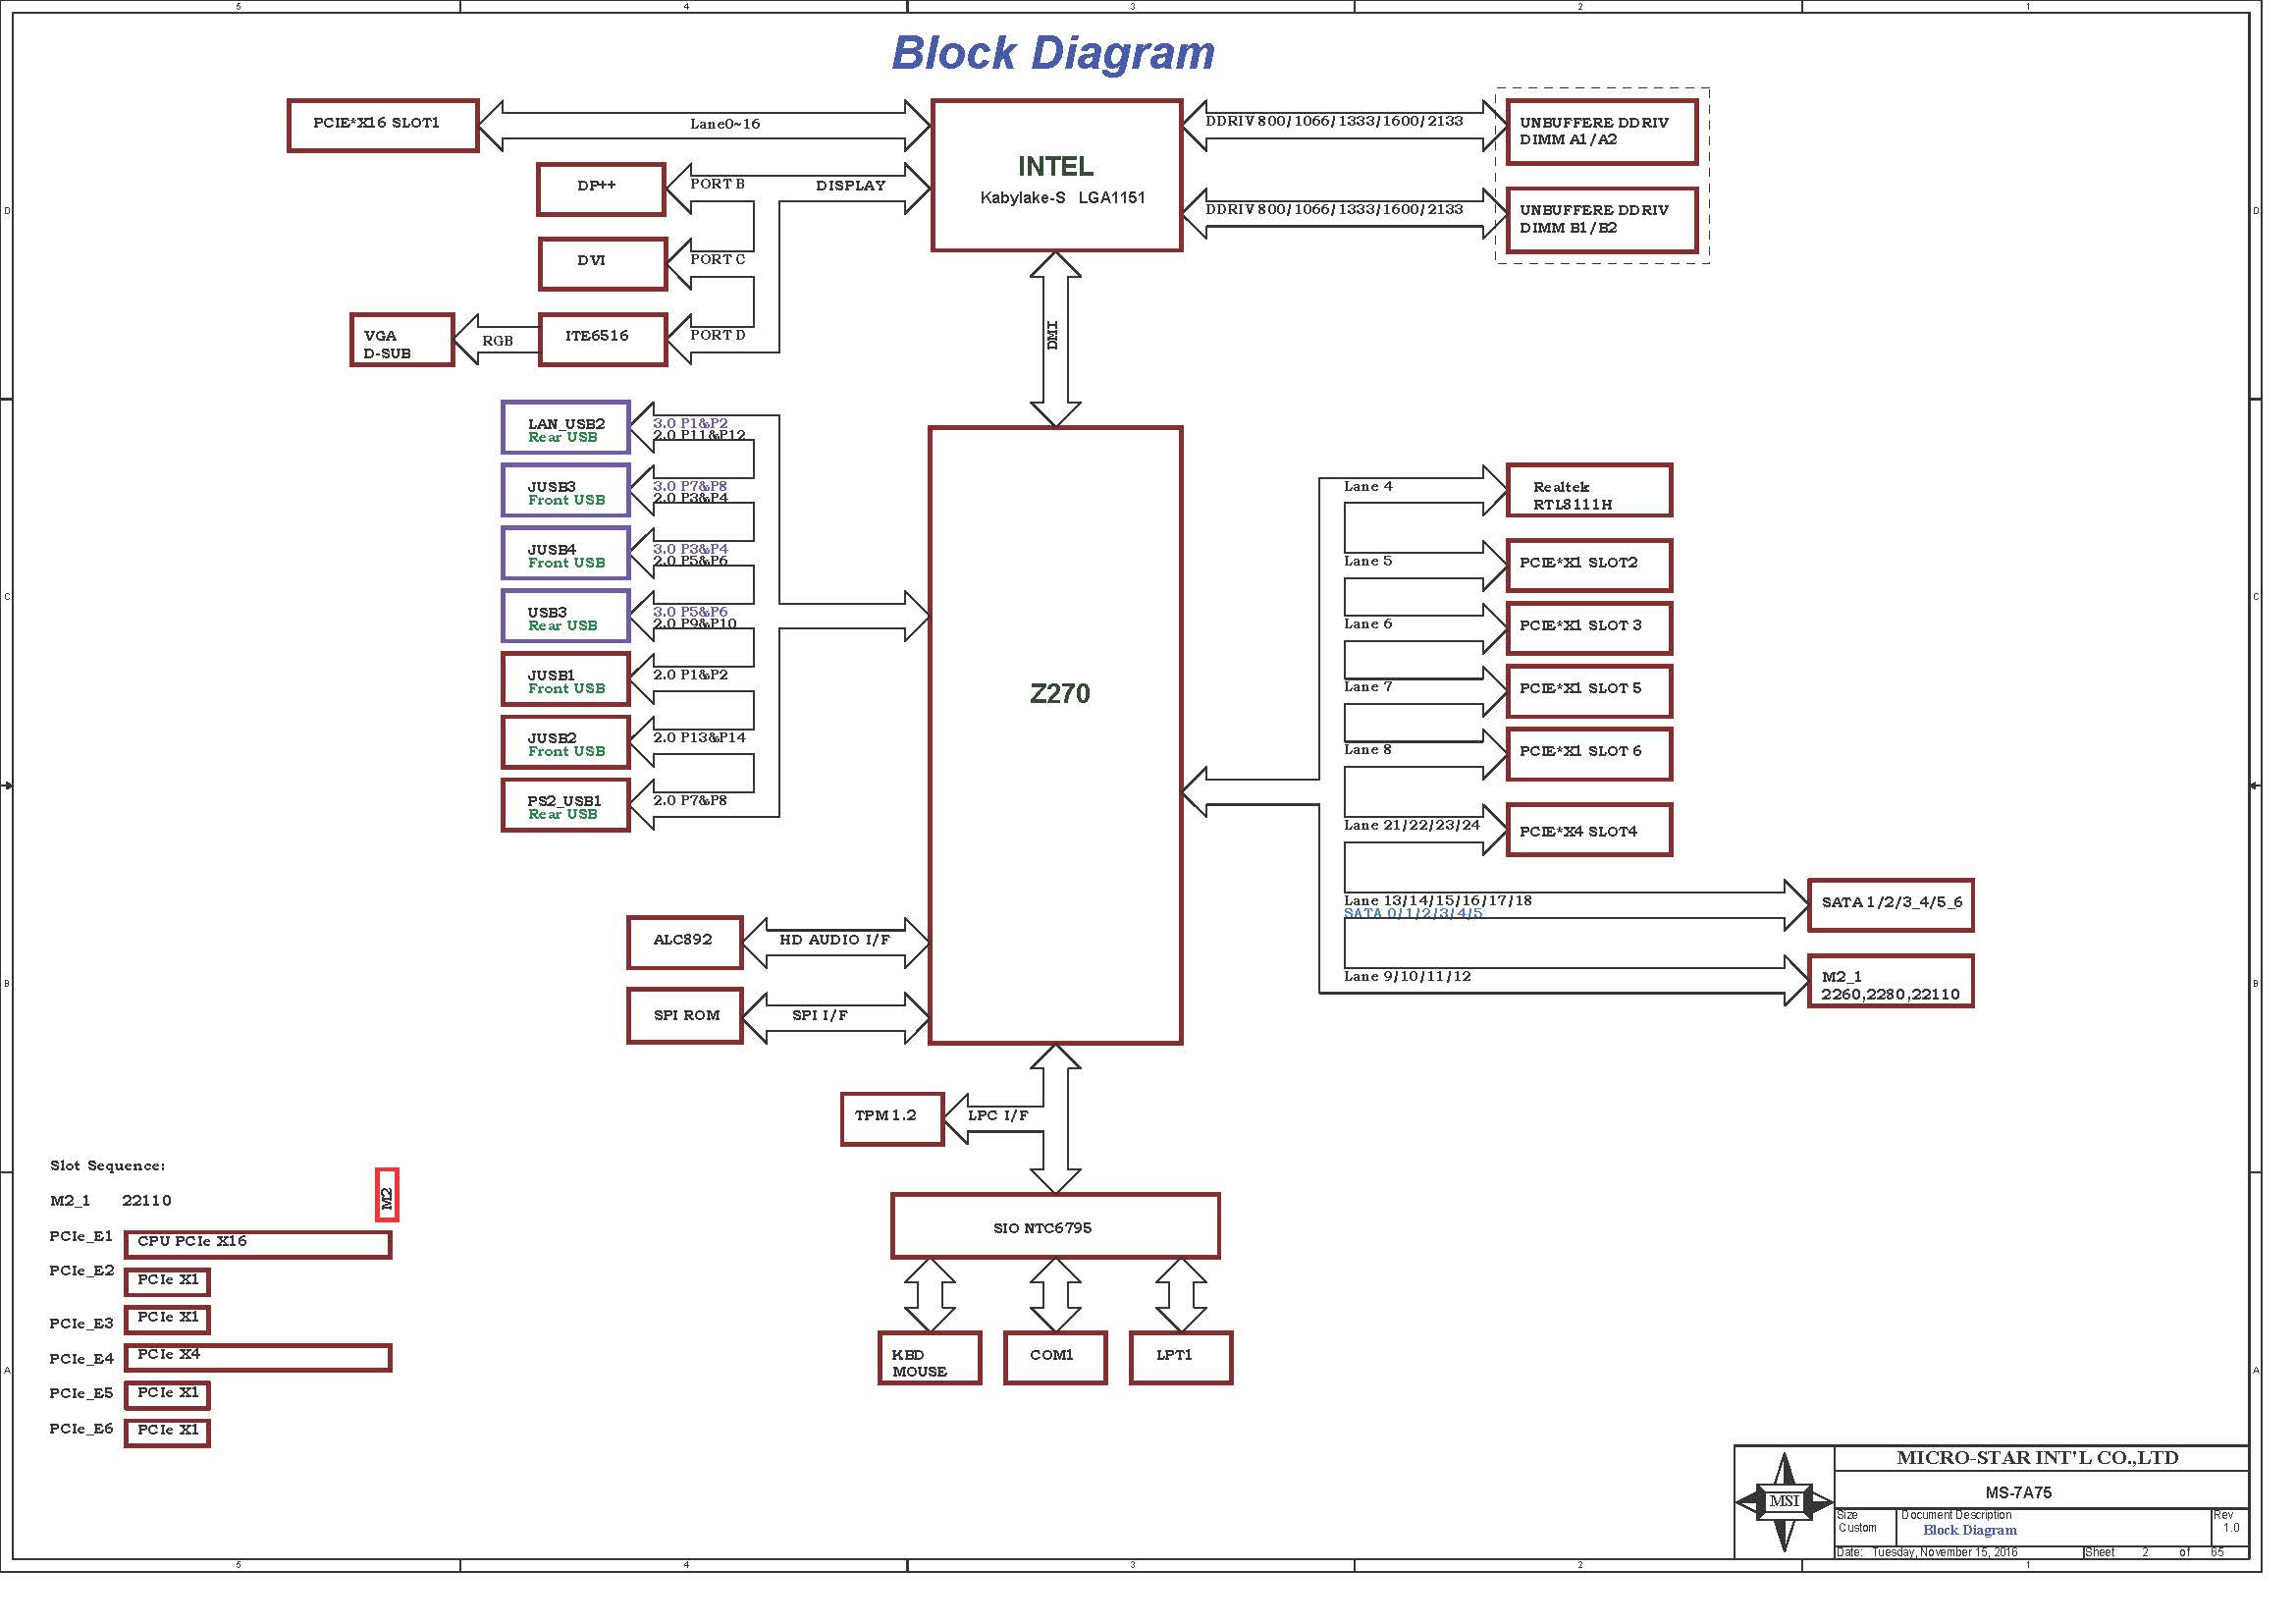Viewport: 2296px width, 1624px height.
Task: Click the TPM 1.2 block
Action: pos(892,1119)
